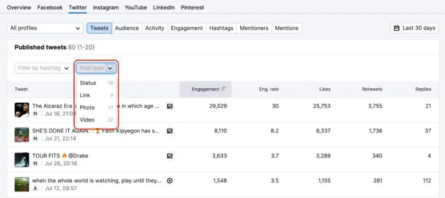The image size is (445, 198).
Task: Pick Status post type option
Action: click(x=88, y=83)
